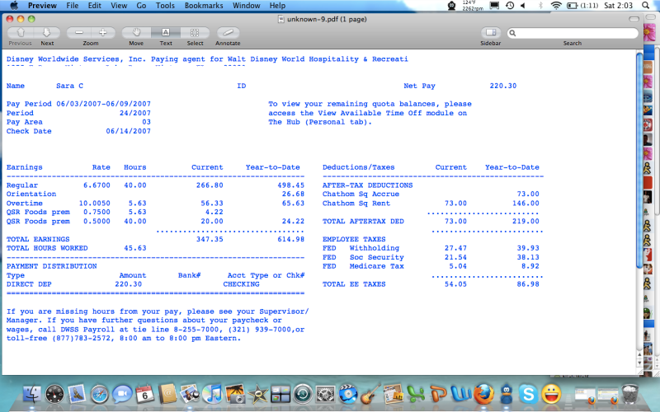Open the Trash in the Dock
The width and height of the screenshot is (660, 412).
pyautogui.click(x=629, y=394)
